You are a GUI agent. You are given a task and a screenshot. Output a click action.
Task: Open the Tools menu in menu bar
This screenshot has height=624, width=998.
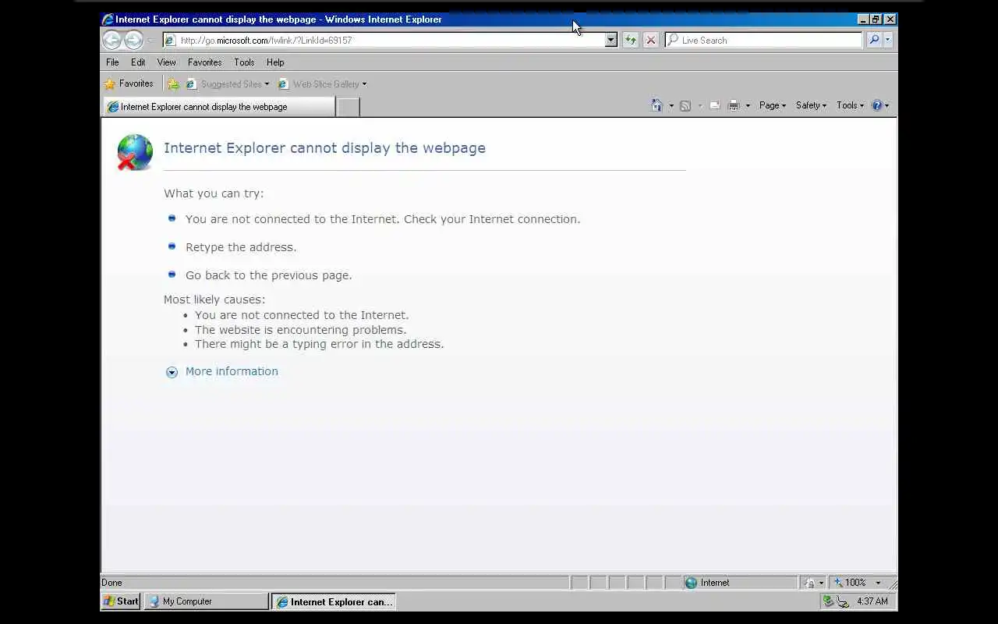click(244, 62)
